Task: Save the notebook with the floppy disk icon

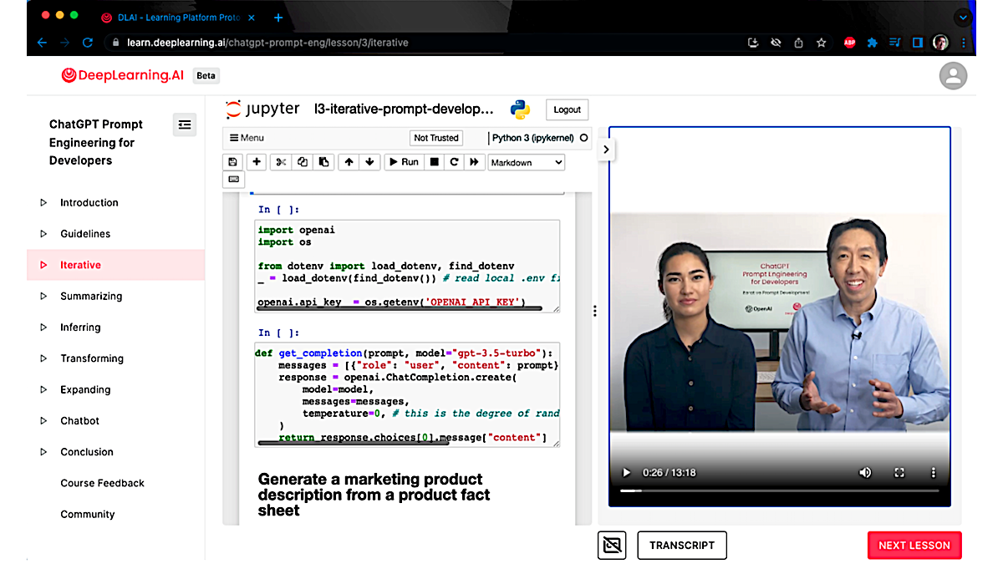Action: (232, 162)
